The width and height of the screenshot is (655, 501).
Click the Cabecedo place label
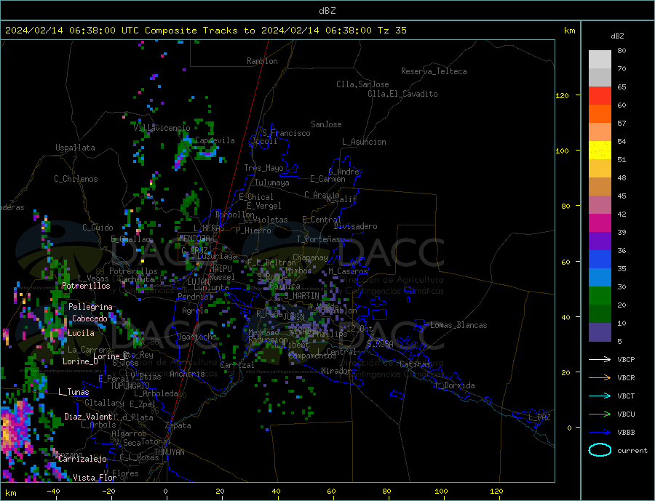[x=90, y=318]
